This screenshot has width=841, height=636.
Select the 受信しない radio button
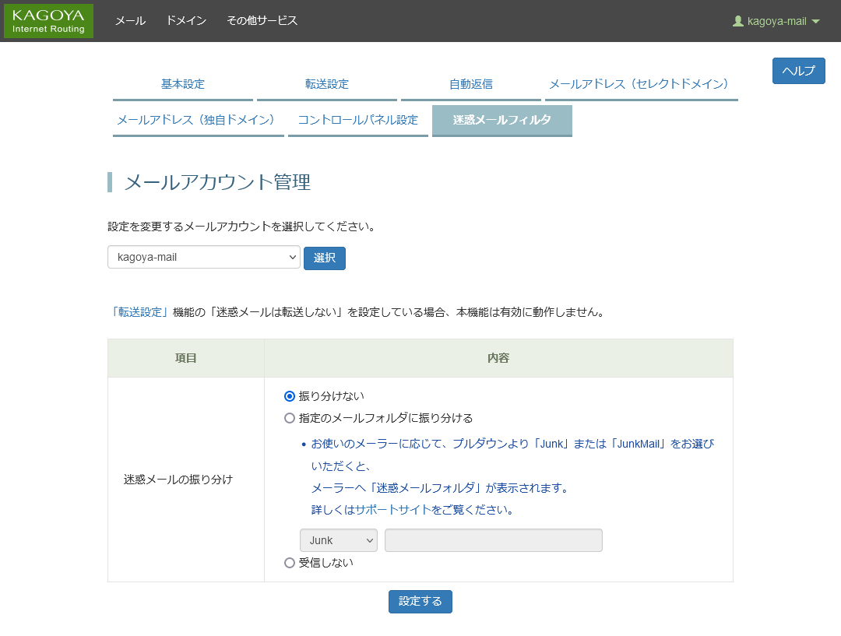click(290, 562)
